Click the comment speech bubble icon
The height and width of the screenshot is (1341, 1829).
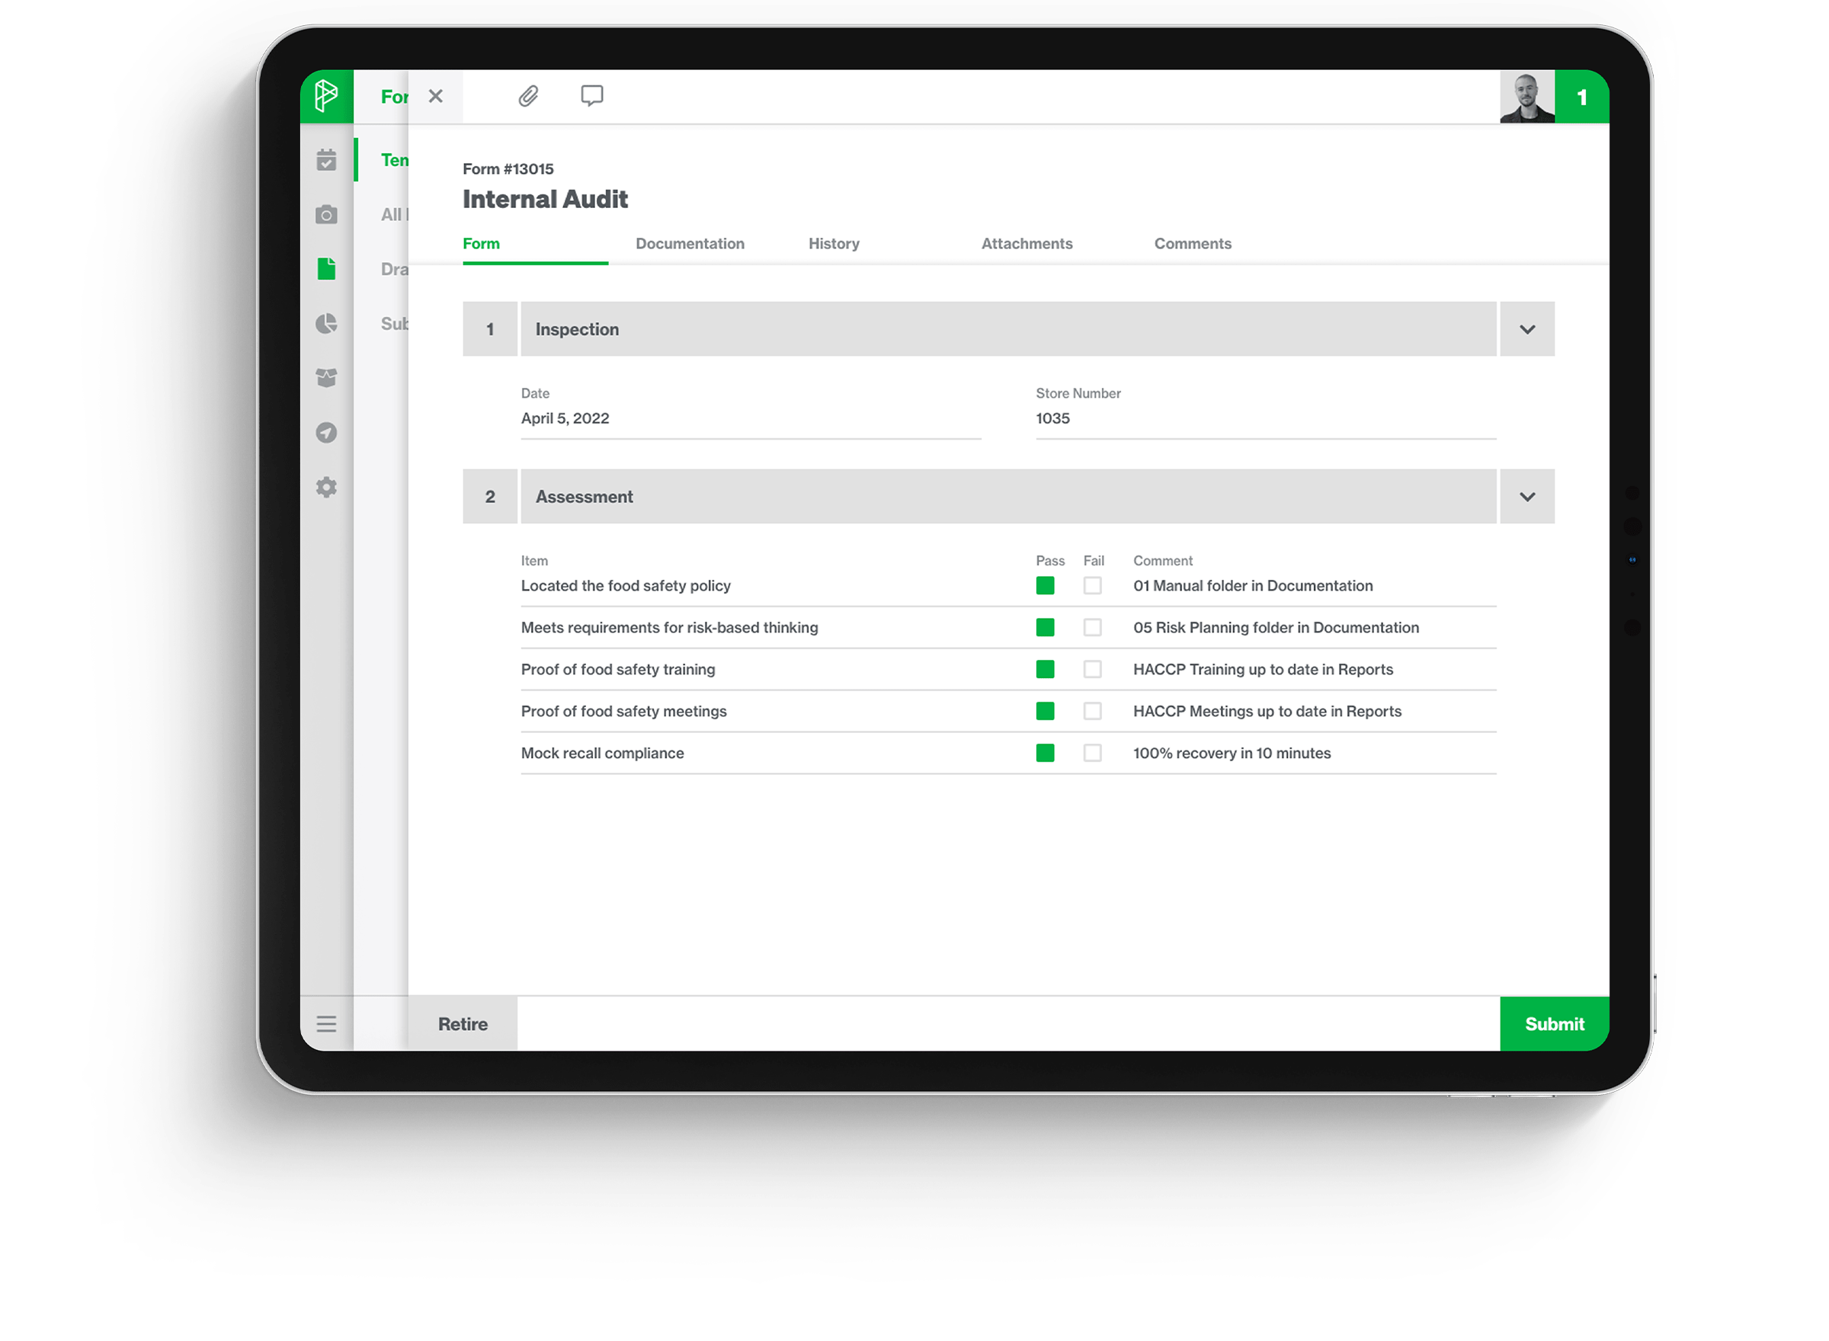tap(592, 95)
